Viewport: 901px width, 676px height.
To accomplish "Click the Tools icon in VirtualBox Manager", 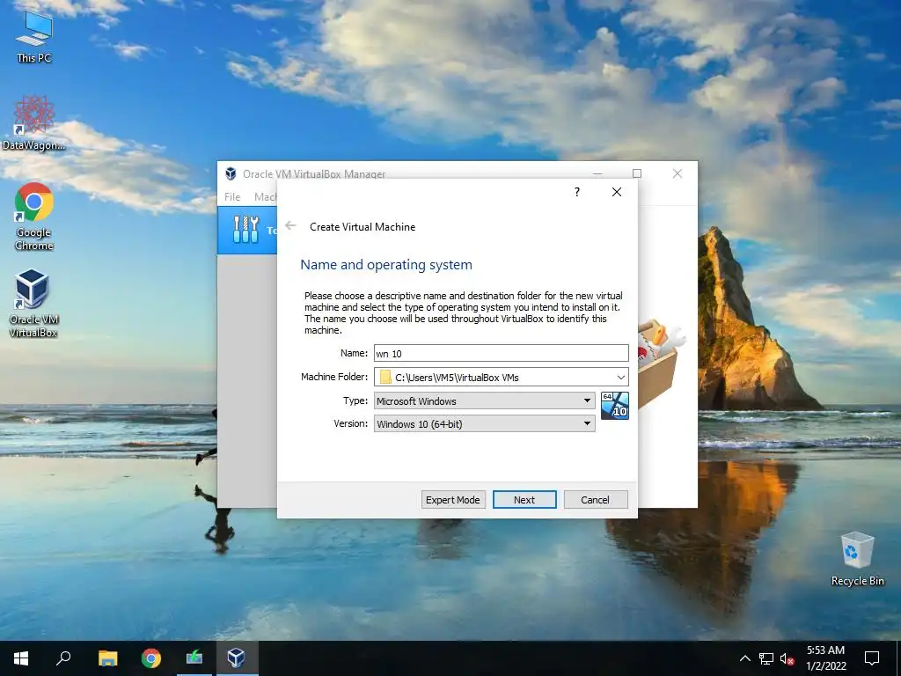I will 246,230.
